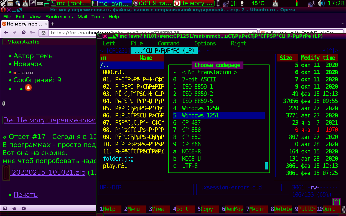Click the site info globe in address bar

pos(44,33)
